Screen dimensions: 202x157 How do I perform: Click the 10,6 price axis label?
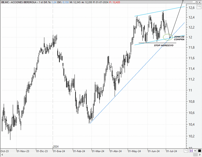tap(192, 113)
